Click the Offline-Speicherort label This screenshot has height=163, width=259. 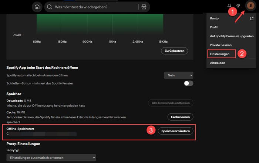[x=20, y=129]
